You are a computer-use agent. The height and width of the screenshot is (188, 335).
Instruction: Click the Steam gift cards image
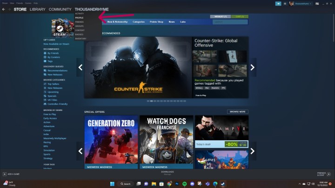[x=62, y=28]
